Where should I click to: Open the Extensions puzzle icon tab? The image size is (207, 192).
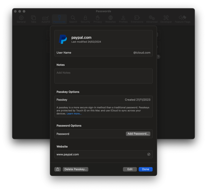tap(137, 19)
